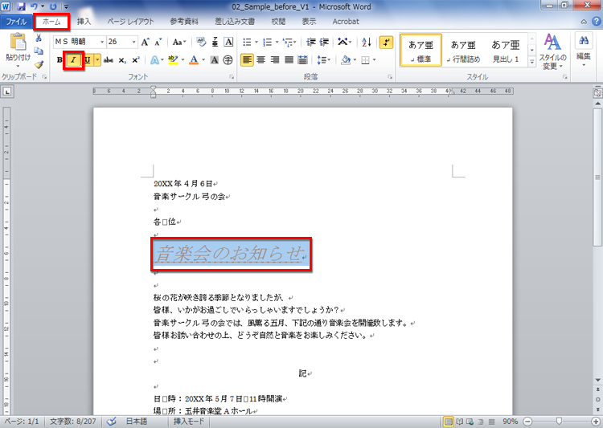
Task: Center align text
Action: 261,60
